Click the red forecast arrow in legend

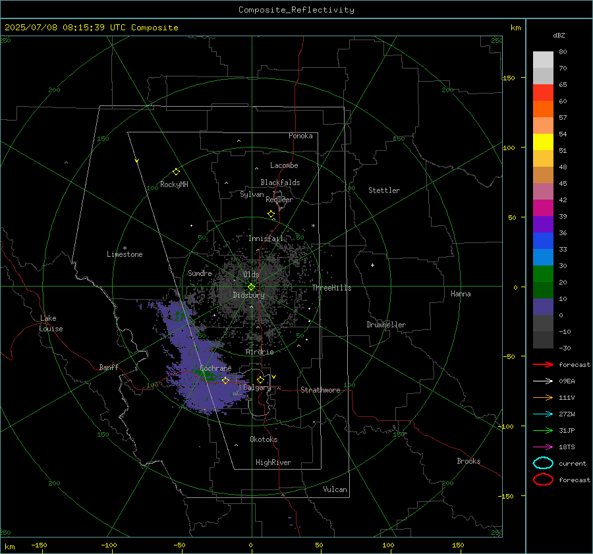[543, 364]
